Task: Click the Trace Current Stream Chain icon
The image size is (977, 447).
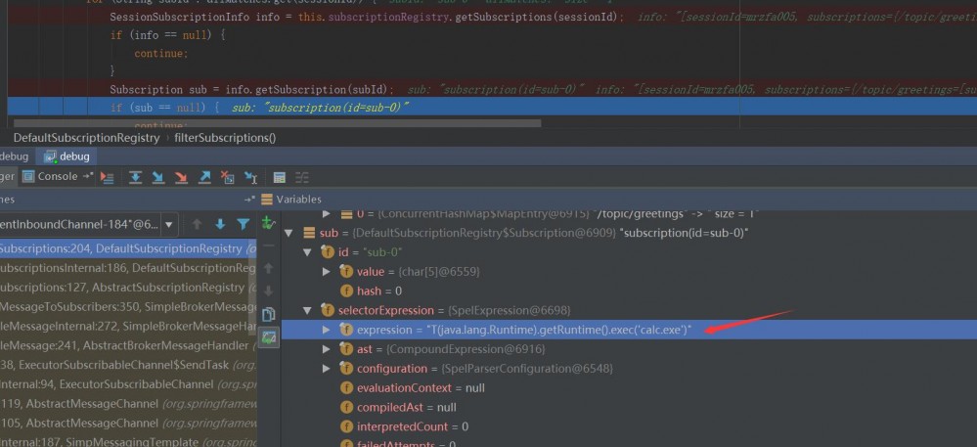Action: [x=301, y=178]
